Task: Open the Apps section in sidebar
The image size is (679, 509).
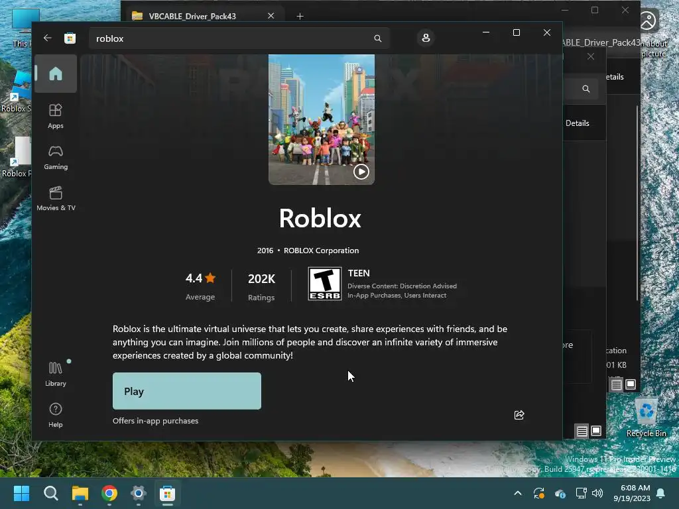Action: point(56,116)
